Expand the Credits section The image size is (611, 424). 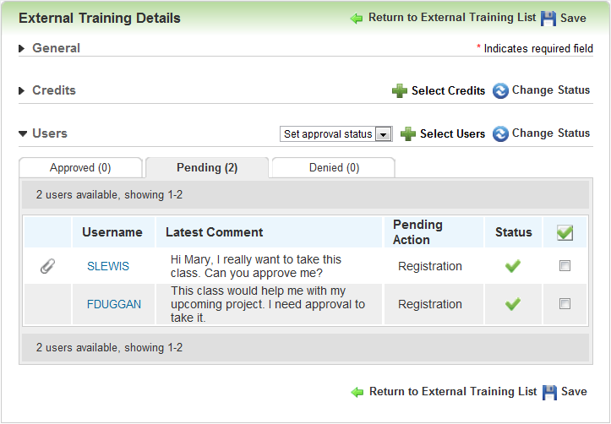tap(22, 91)
